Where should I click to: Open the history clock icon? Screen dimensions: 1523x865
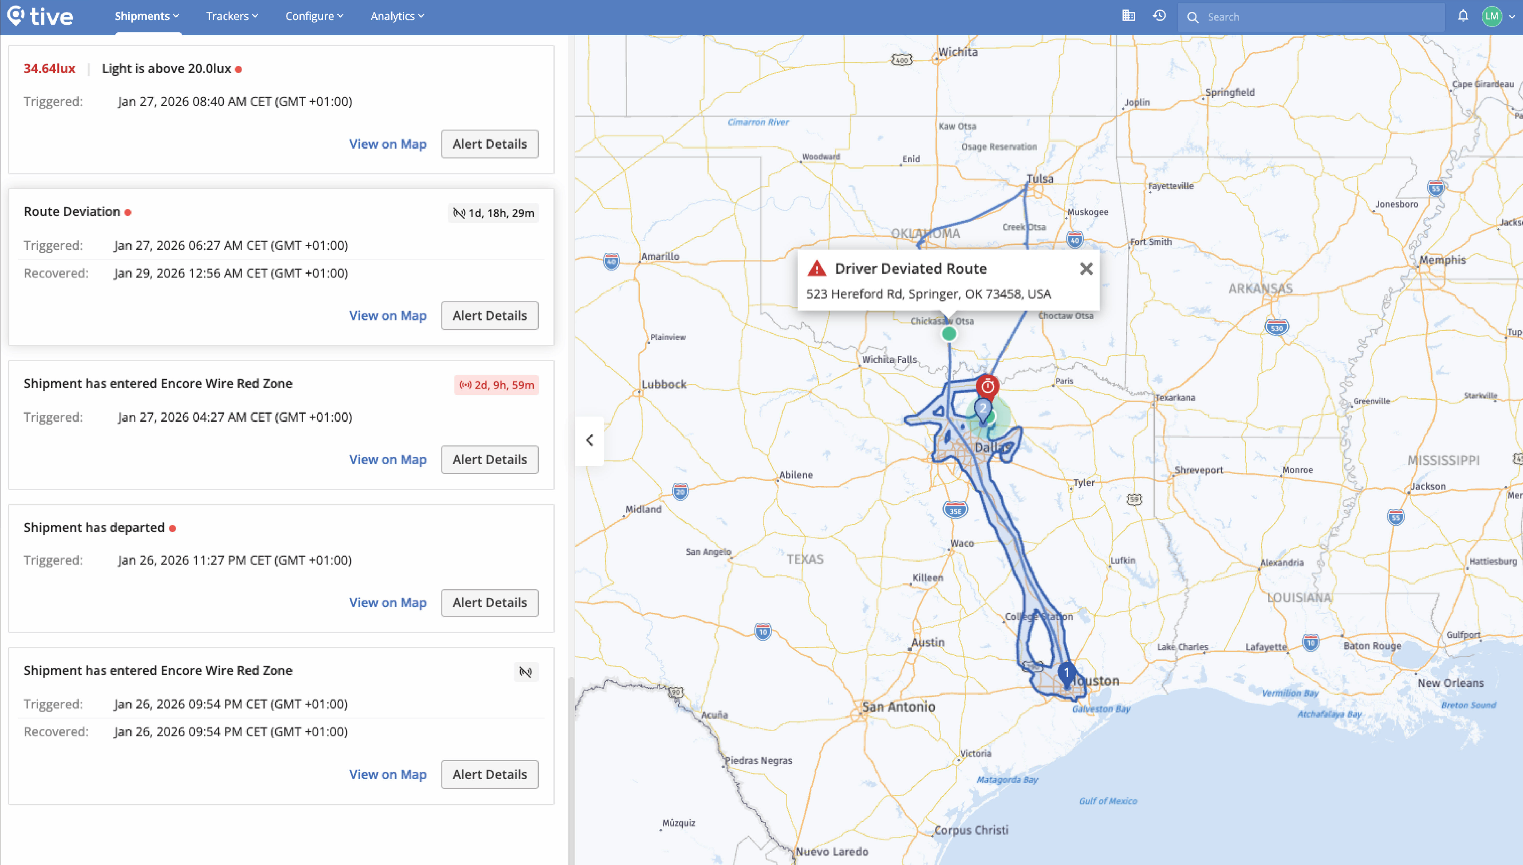point(1159,16)
